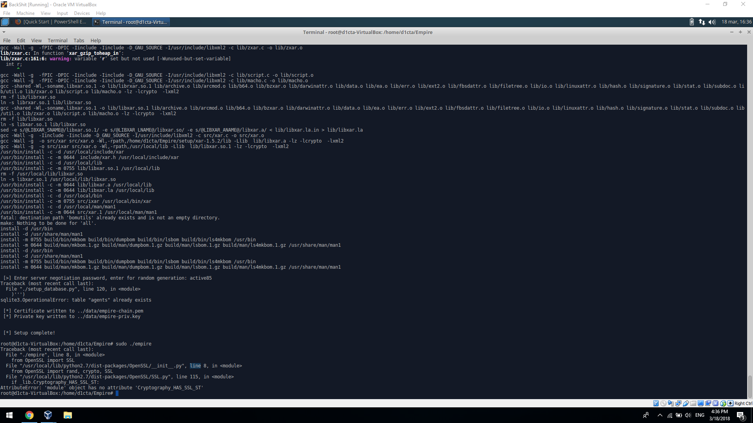Open Action Center showing 3 notifications
753x423 pixels.
tap(741, 416)
